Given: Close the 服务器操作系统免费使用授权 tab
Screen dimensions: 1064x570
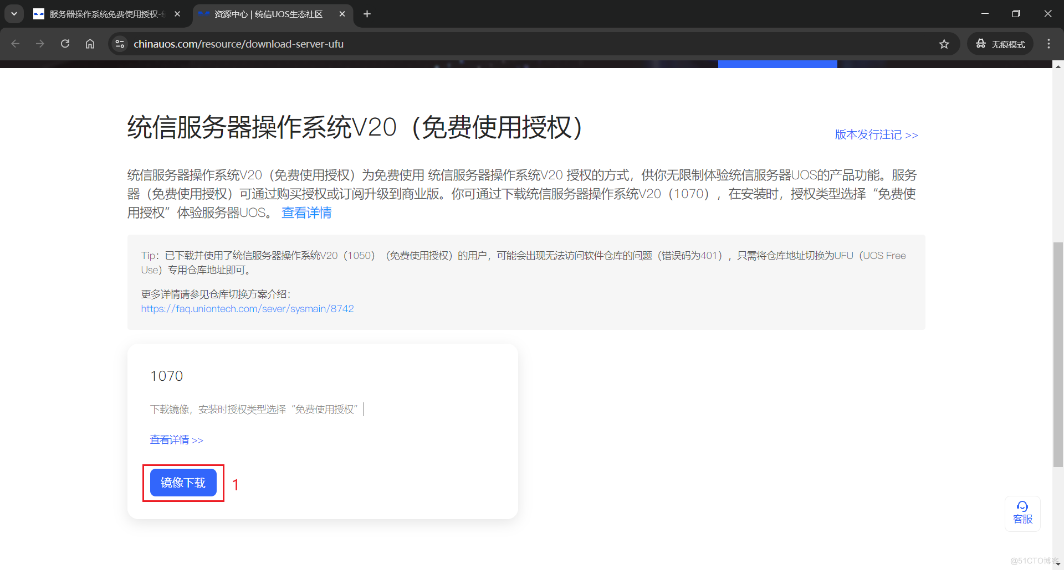Looking at the screenshot, I should [x=177, y=14].
